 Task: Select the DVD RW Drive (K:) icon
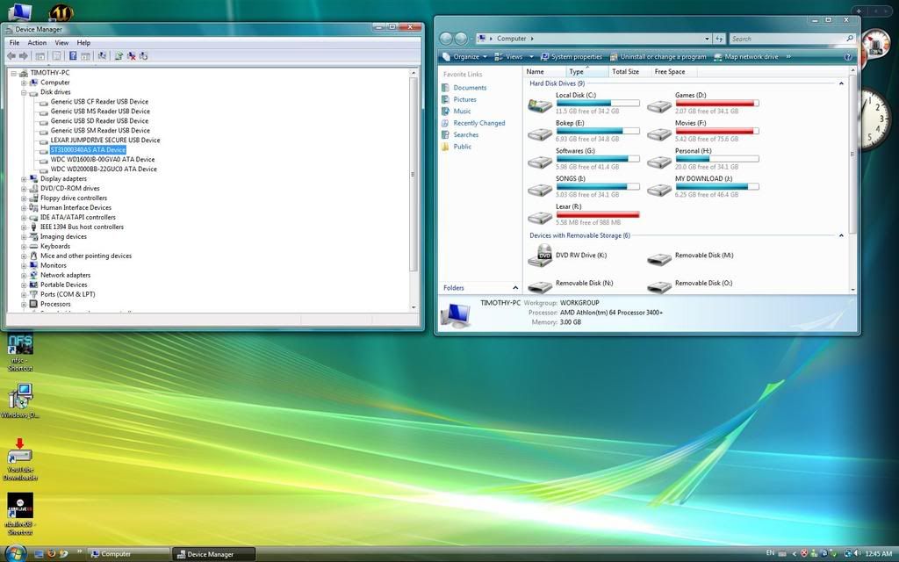point(540,256)
